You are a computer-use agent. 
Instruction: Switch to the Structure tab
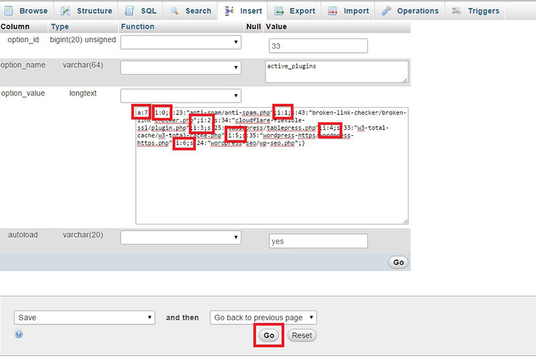point(86,11)
